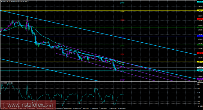Open the www.instaforex.com watermark link
203x110 pixels.
pyautogui.click(x=28, y=105)
